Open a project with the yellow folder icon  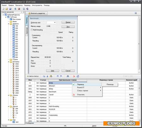tap(7, 9)
